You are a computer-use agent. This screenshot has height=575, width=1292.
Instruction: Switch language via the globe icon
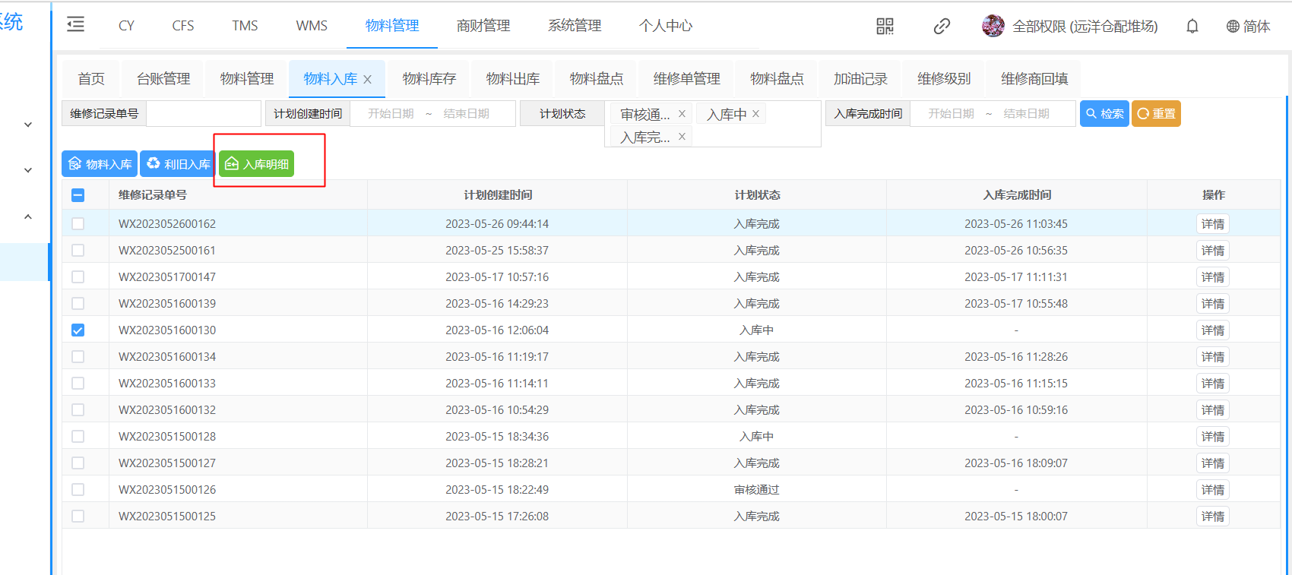(1233, 27)
